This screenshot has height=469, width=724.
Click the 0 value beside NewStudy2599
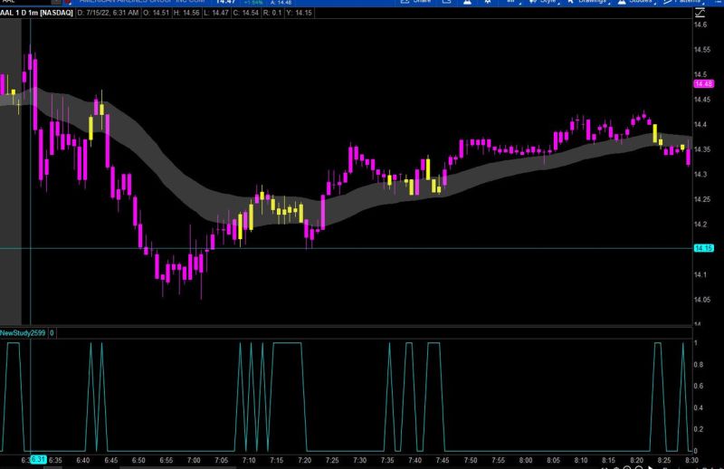click(52, 332)
